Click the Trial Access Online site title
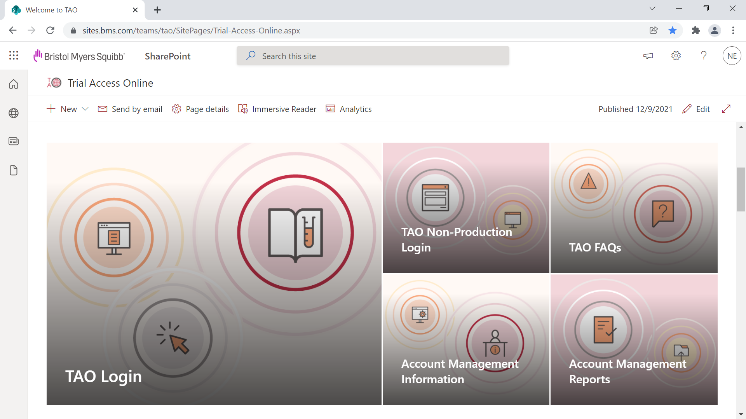746x419 pixels. click(110, 83)
